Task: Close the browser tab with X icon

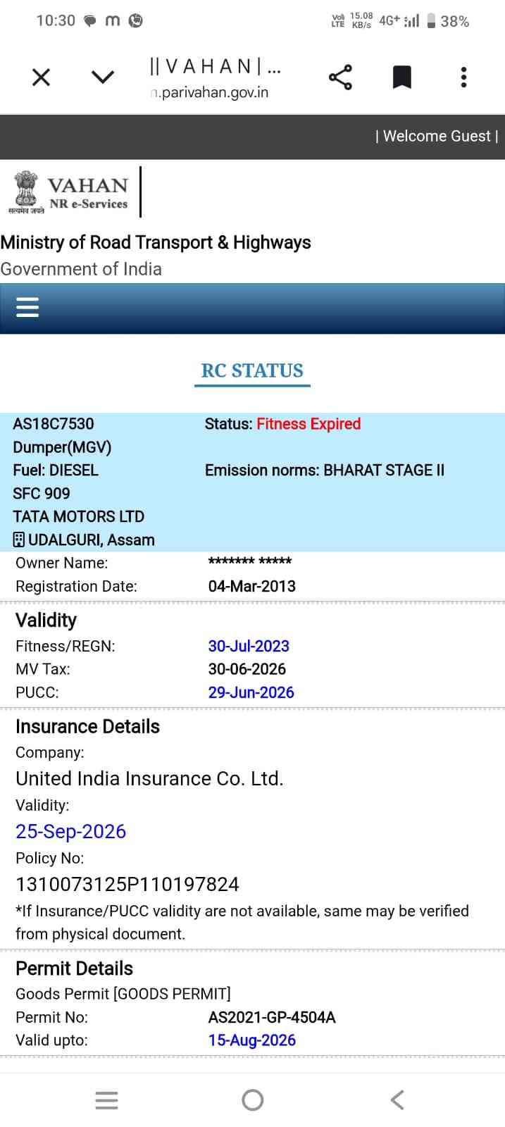Action: 42,77
